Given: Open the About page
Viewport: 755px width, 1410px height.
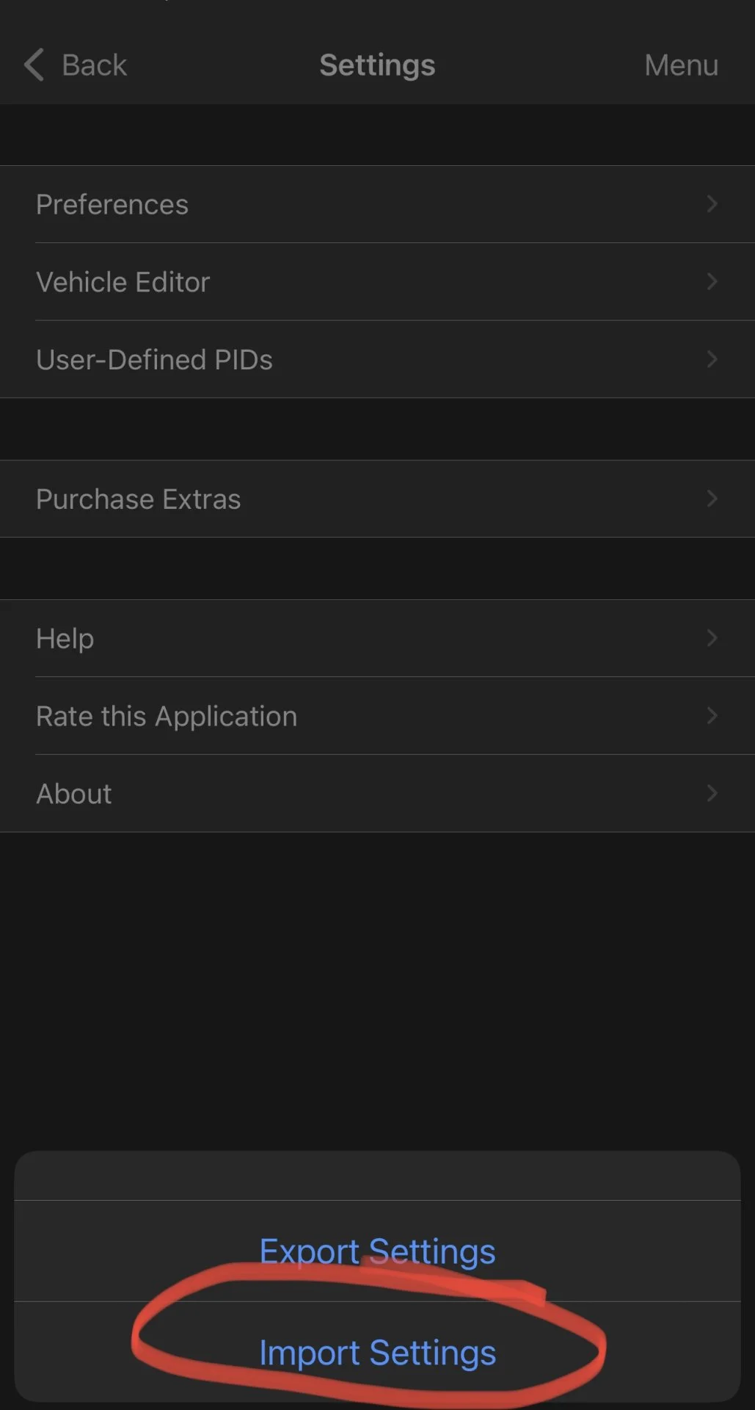Looking at the screenshot, I should 74,794.
